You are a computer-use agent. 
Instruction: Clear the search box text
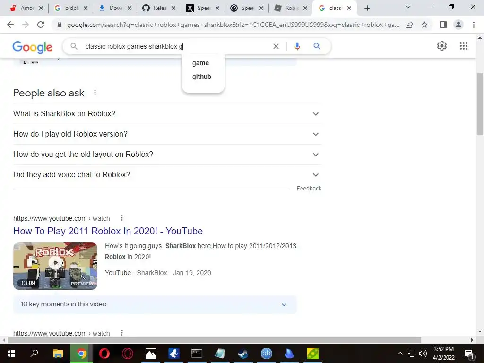(276, 46)
